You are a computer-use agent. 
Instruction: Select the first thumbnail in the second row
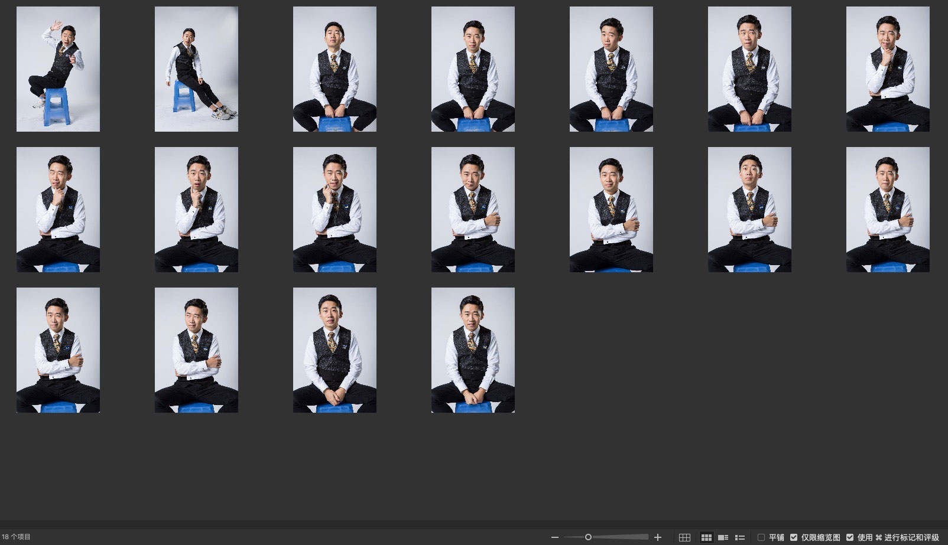[x=58, y=210]
